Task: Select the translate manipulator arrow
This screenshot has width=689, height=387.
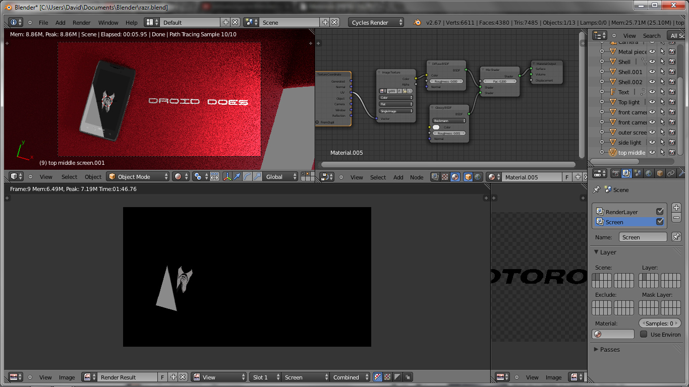Action: pos(238,176)
